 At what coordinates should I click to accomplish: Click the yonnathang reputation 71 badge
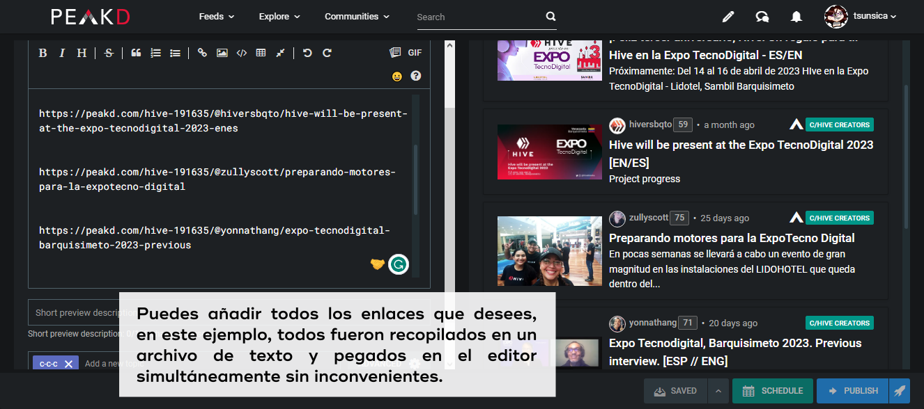click(688, 323)
